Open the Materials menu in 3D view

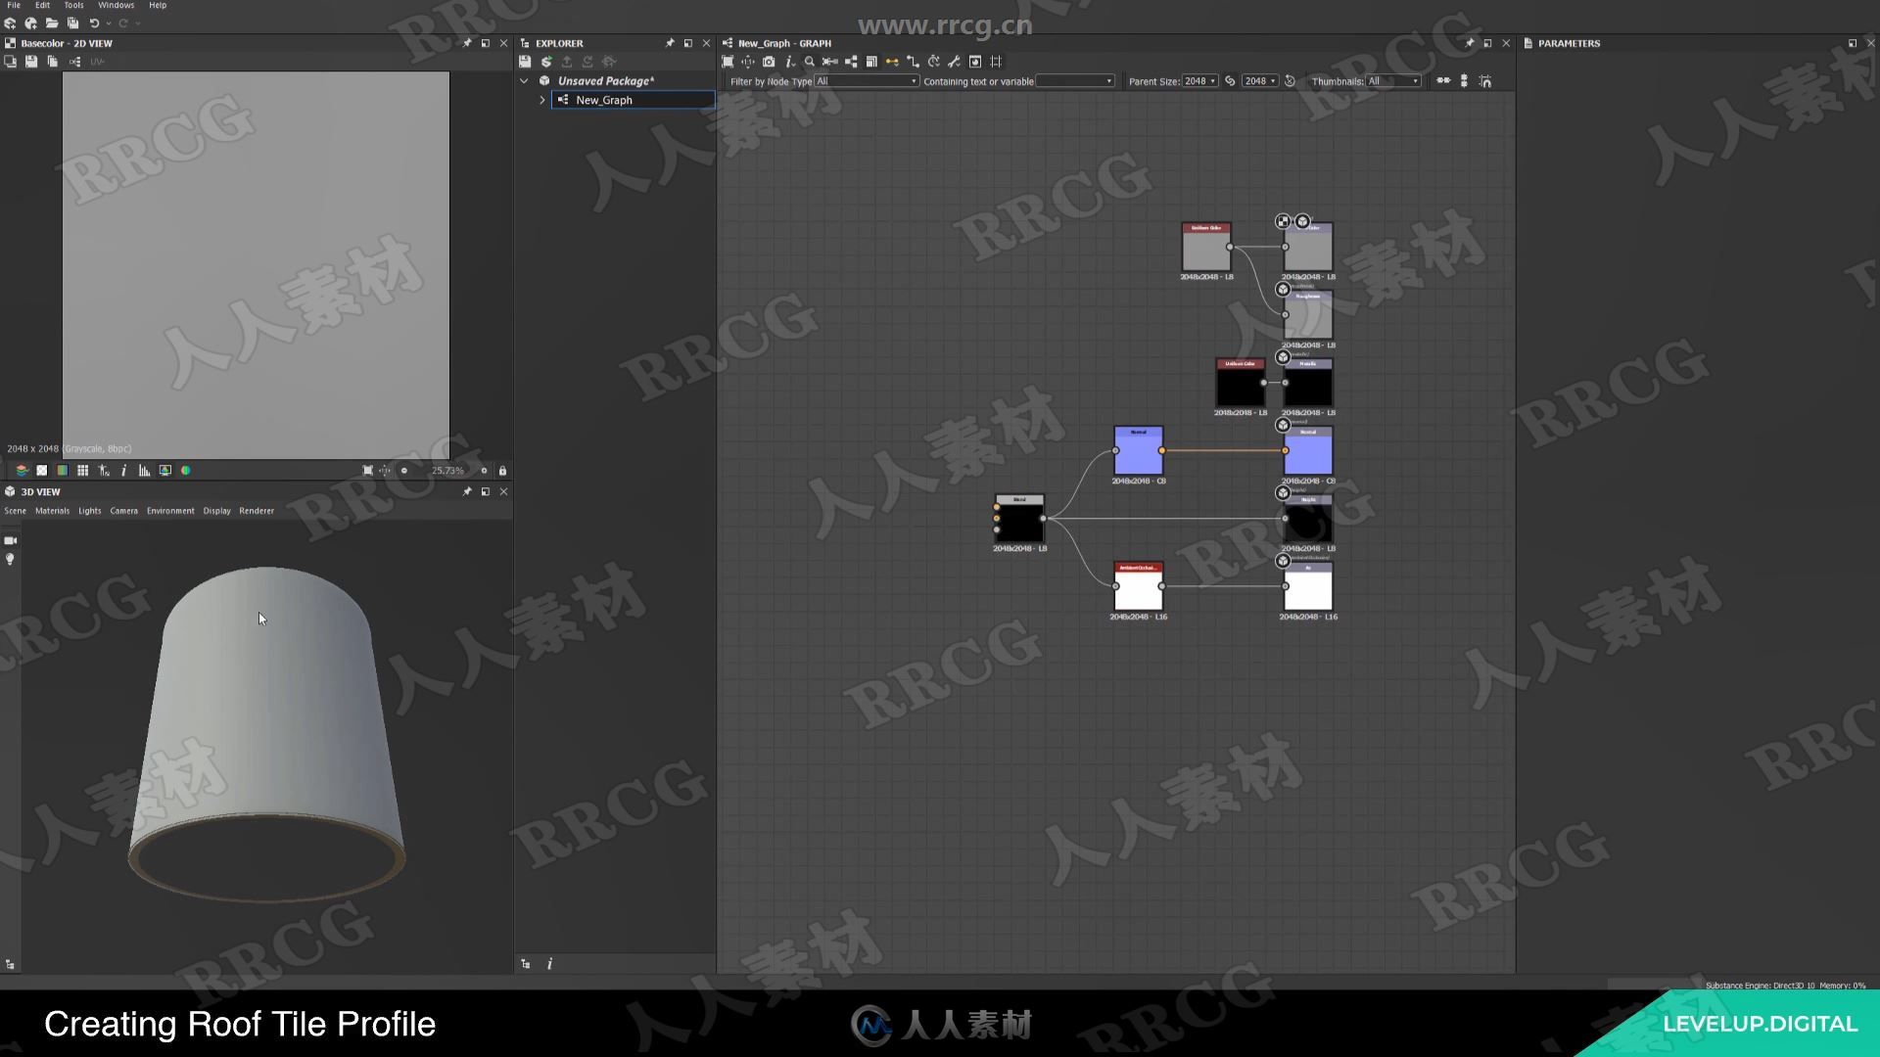[53, 511]
